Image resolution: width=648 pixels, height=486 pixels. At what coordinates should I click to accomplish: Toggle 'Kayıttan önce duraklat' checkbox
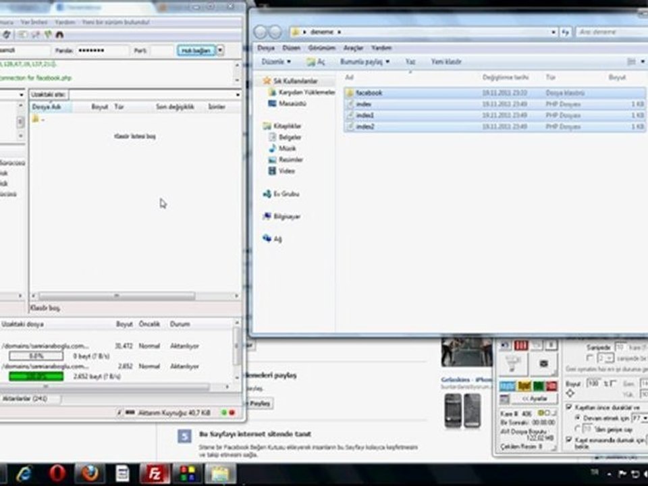pos(569,407)
